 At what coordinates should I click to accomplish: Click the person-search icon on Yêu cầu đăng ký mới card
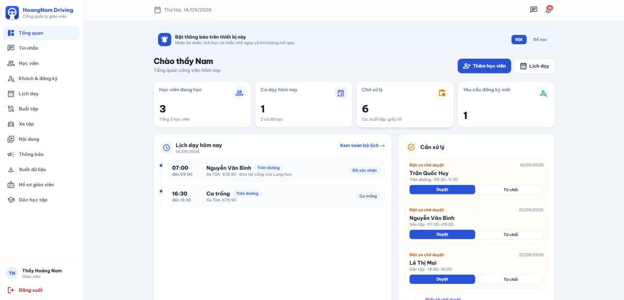tap(543, 93)
